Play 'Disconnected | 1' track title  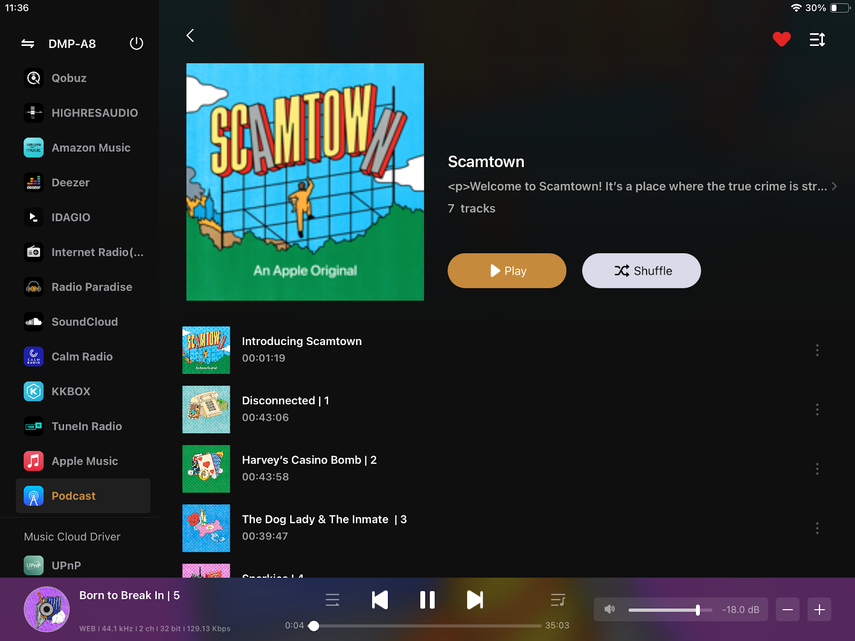point(285,401)
